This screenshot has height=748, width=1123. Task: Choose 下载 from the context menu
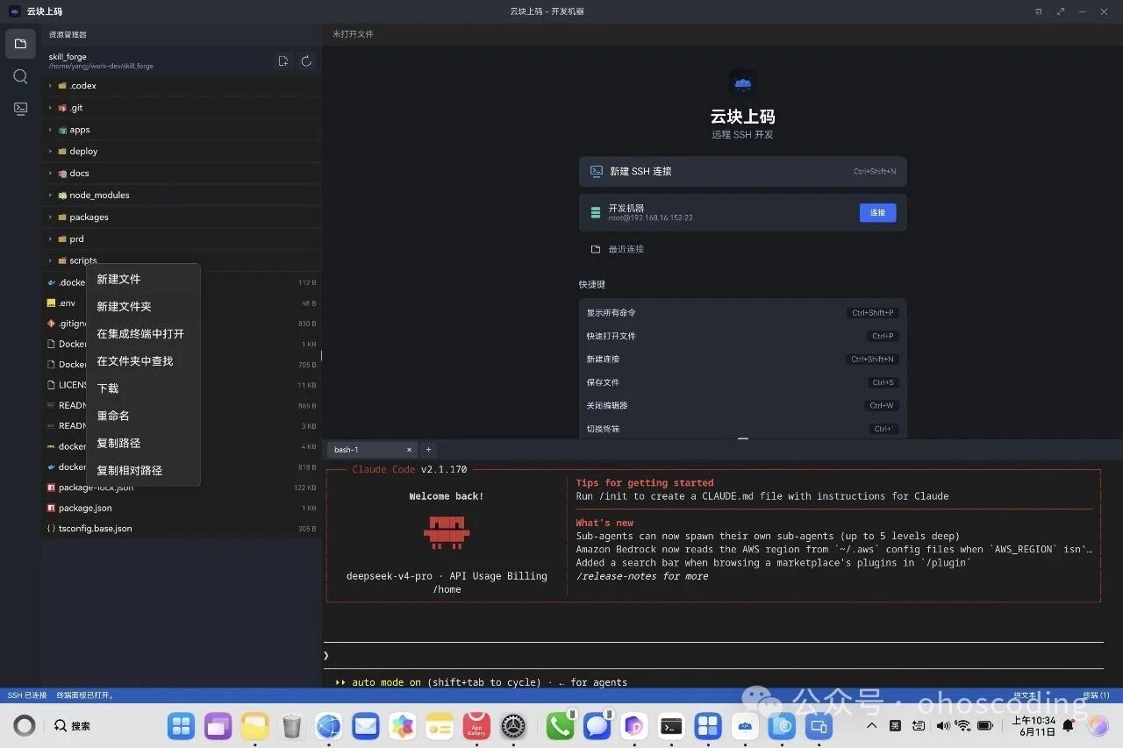point(143,388)
